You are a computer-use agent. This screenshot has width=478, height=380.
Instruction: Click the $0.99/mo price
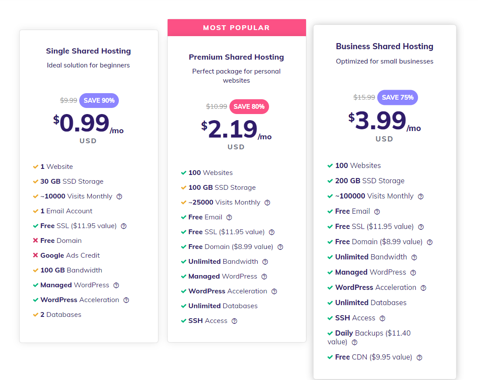[88, 123]
